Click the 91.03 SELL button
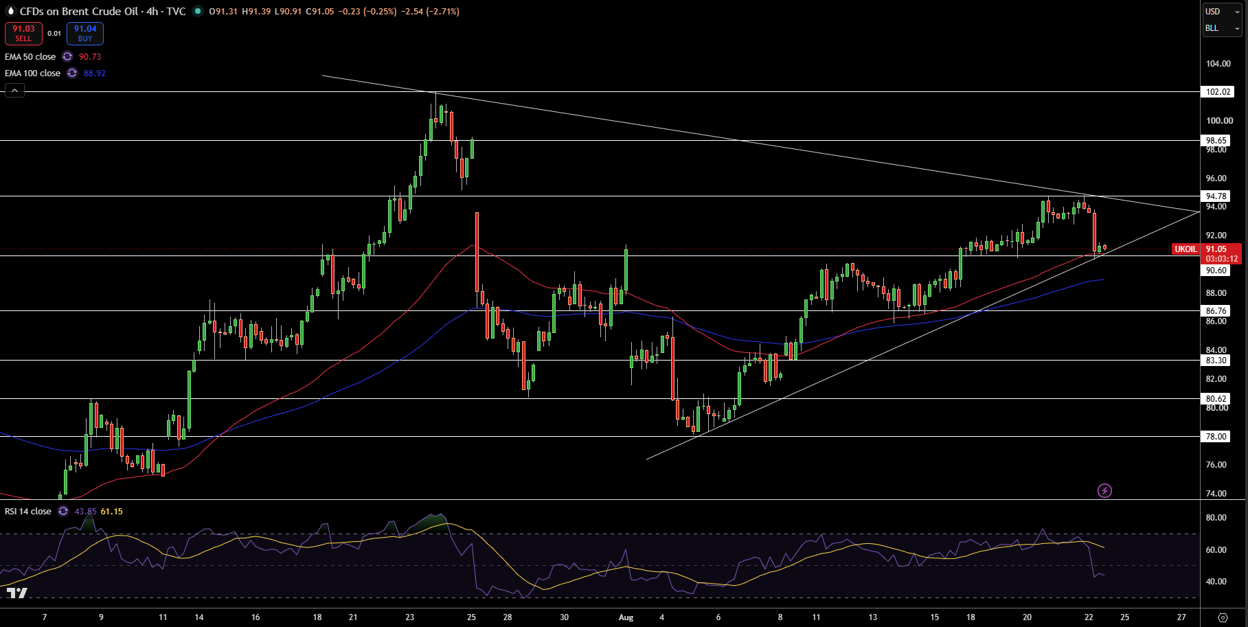 pyautogui.click(x=23, y=33)
